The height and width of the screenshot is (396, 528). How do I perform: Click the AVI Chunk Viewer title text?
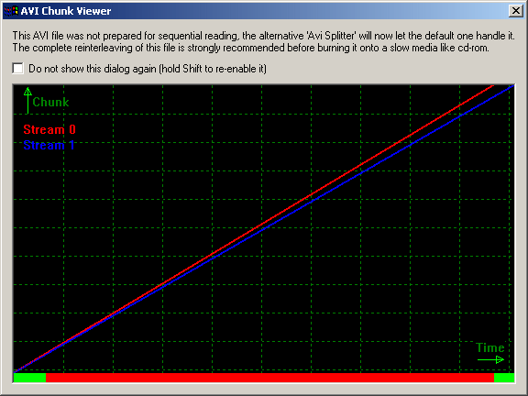click(66, 11)
